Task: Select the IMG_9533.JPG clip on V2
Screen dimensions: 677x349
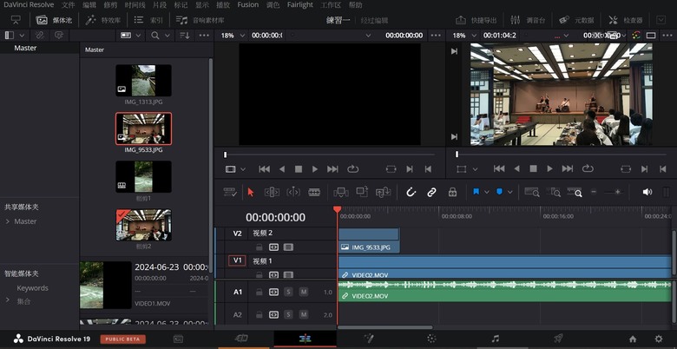Action: pos(369,241)
